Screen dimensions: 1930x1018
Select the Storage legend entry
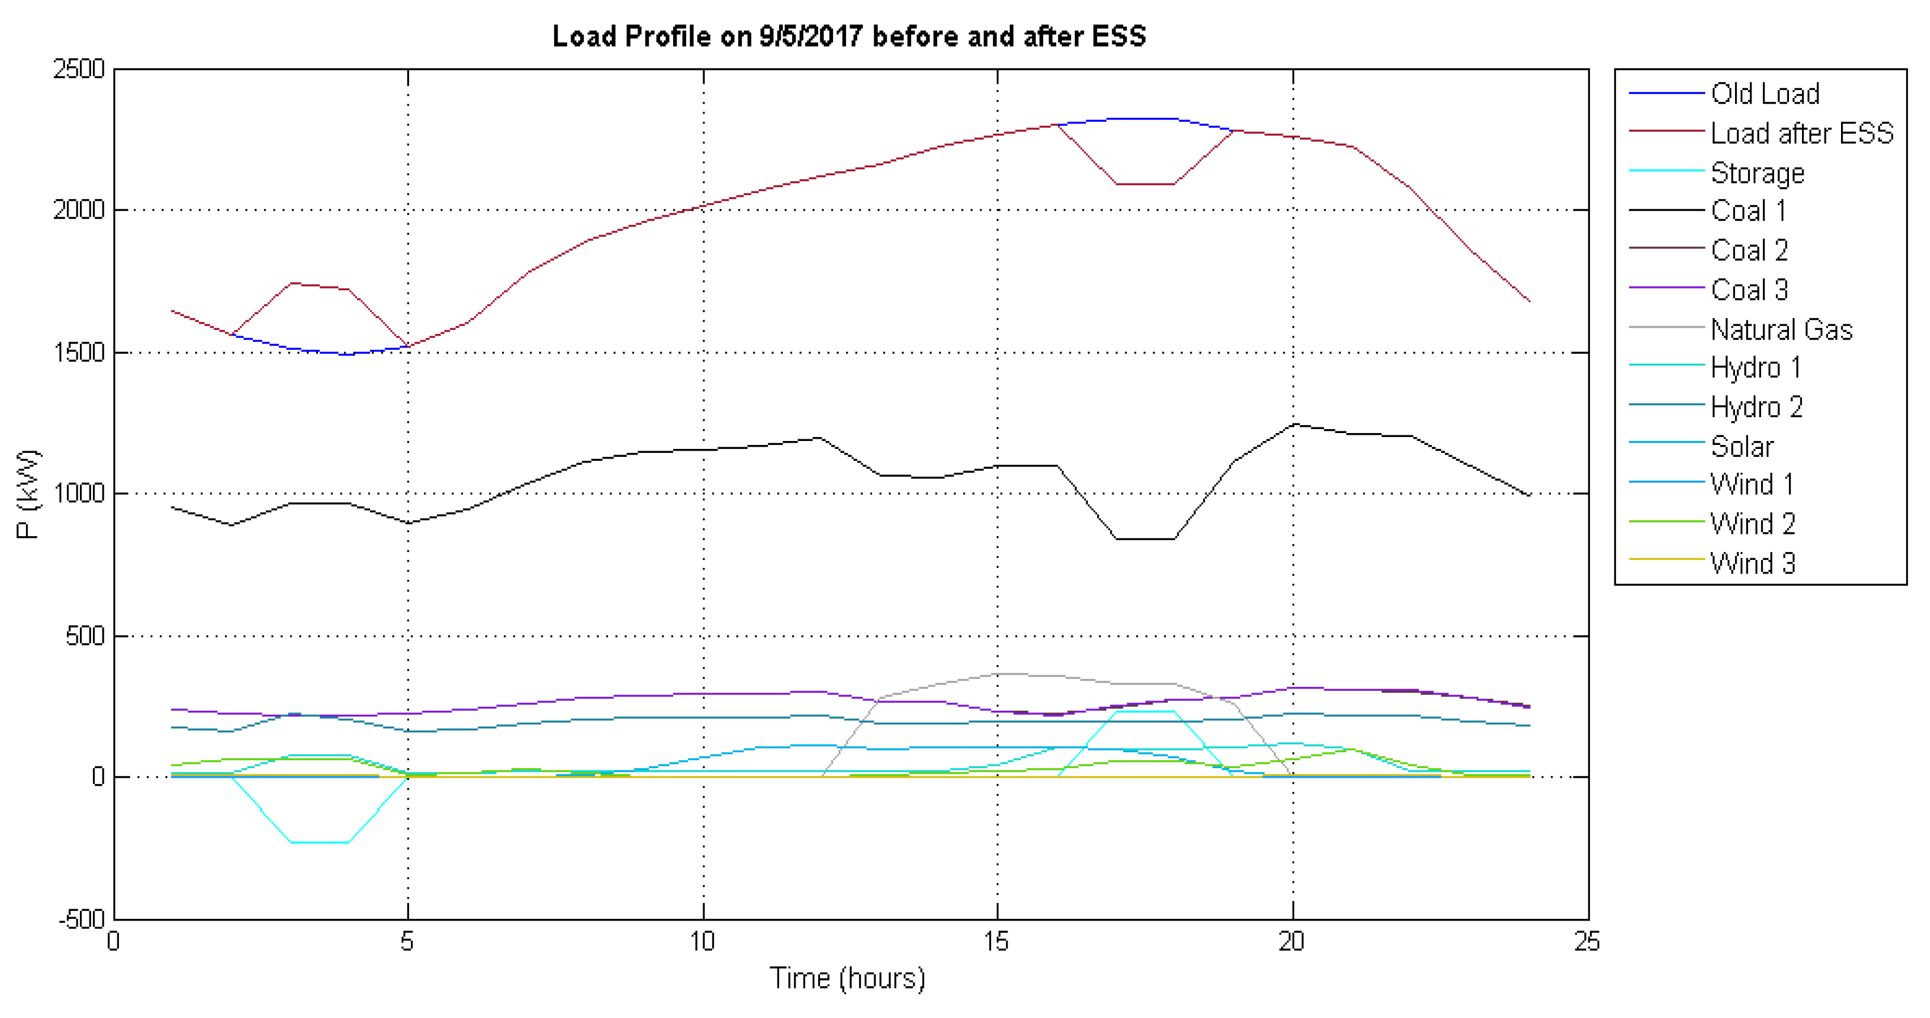1757,173
